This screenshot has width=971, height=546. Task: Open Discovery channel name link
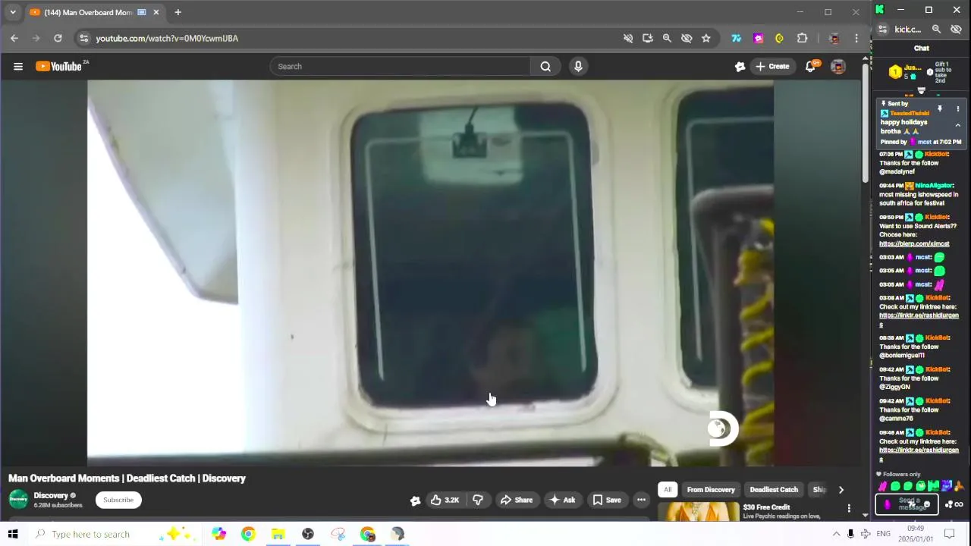51,496
